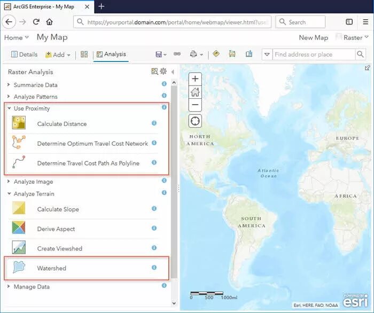Show info for Calculate Distance

pos(154,123)
